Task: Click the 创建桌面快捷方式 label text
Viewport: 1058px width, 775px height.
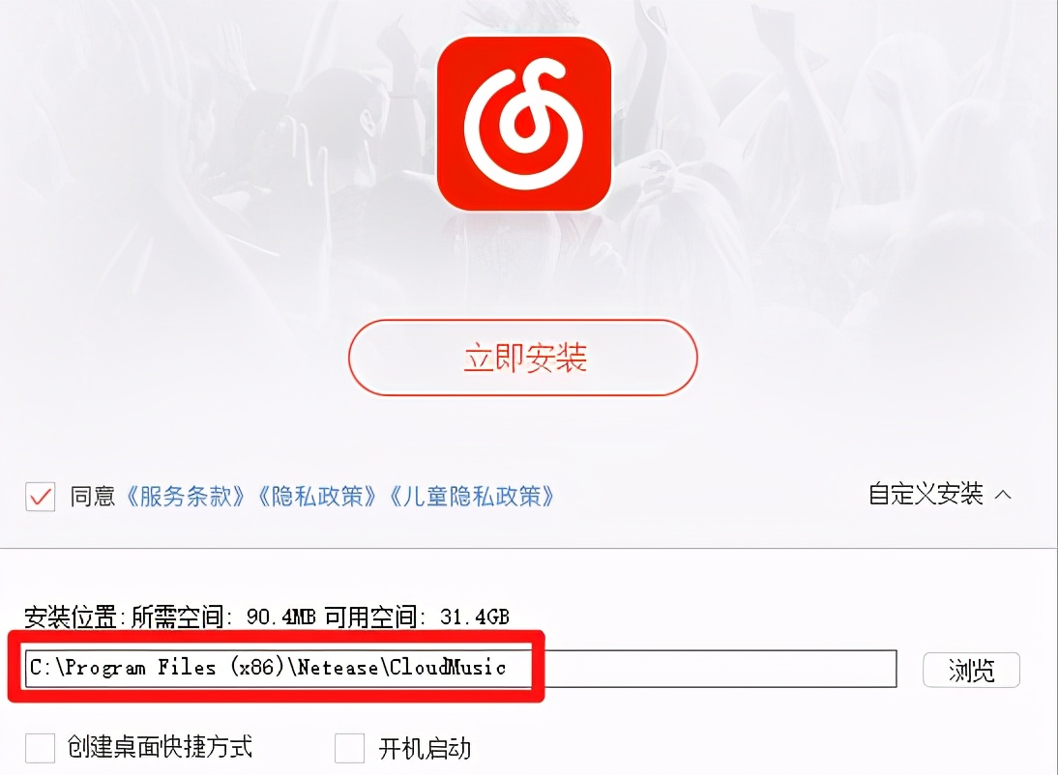Action: [160, 747]
